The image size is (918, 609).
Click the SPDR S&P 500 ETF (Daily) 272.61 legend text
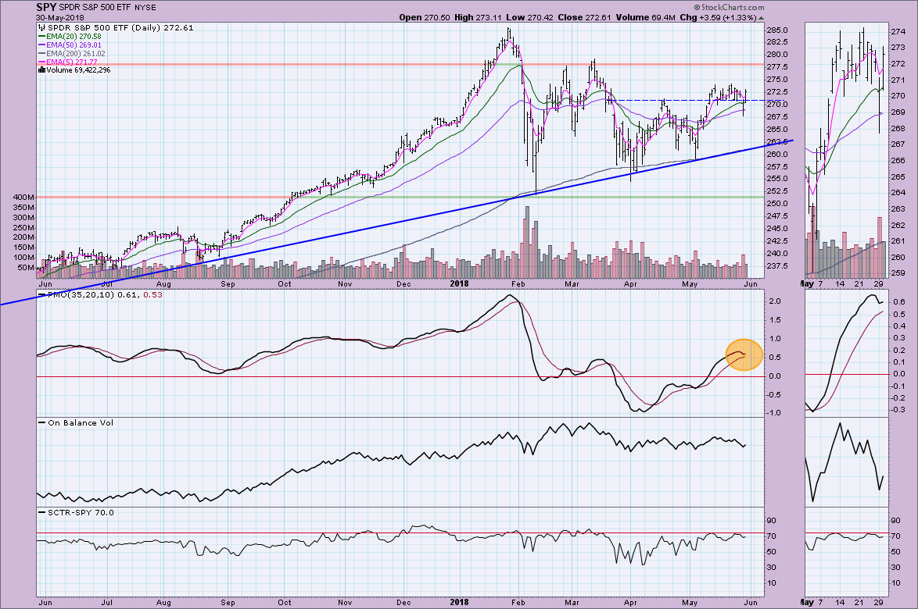coord(120,27)
